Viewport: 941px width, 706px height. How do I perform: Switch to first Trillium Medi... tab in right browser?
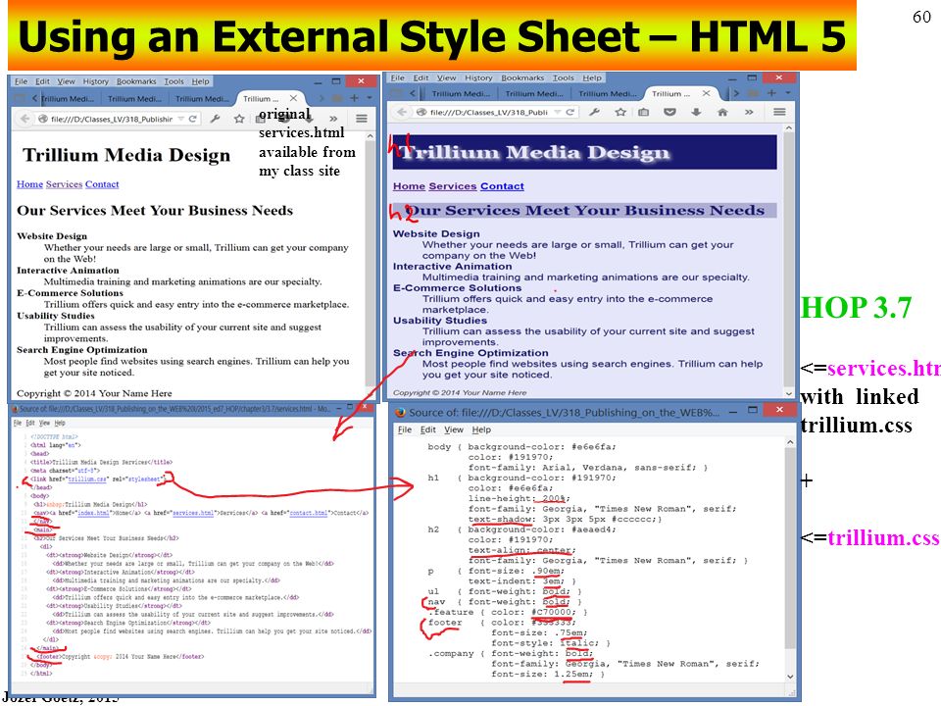pos(461,94)
